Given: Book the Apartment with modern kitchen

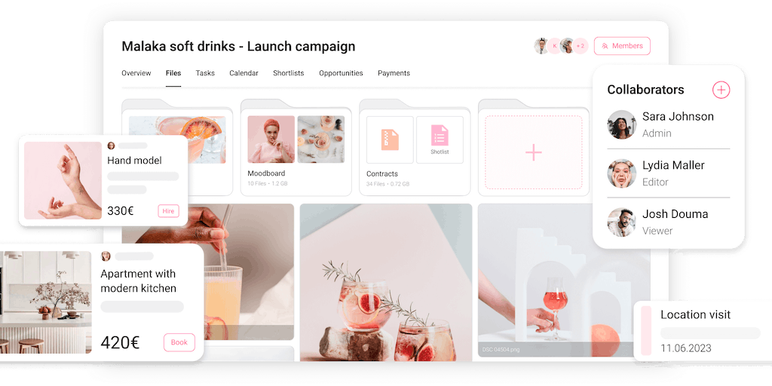Looking at the screenshot, I should coord(179,342).
